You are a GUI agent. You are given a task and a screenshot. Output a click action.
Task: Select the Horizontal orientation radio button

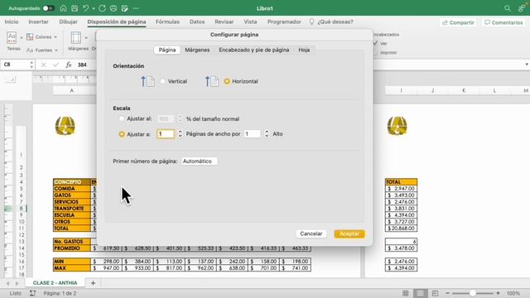[227, 81]
